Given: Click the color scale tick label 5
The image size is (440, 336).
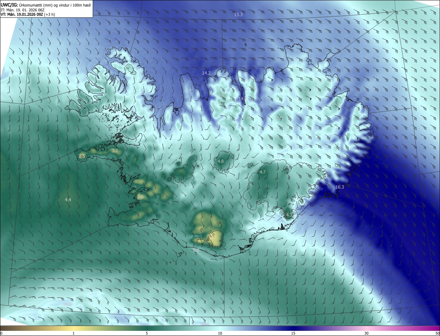Looking at the screenshot, I should (x=147, y=333).
